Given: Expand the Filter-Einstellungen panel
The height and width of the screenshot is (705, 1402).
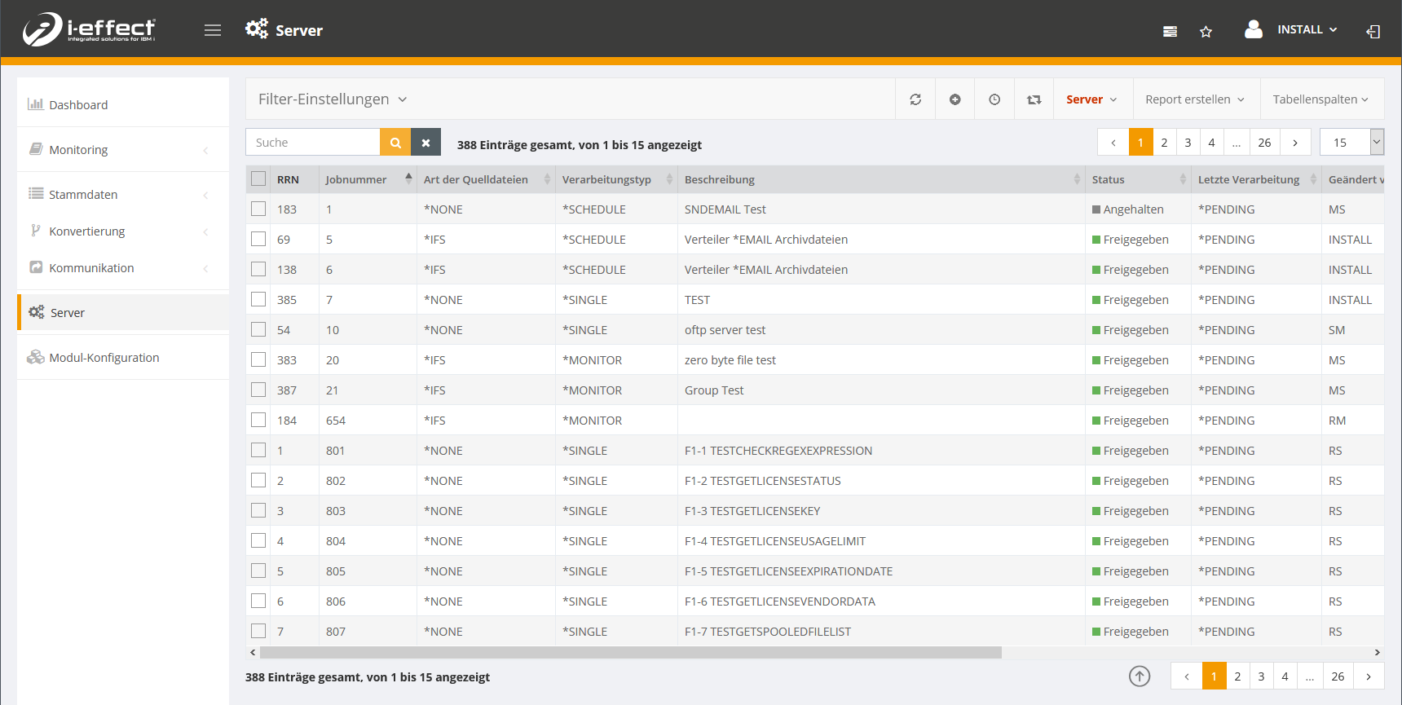Looking at the screenshot, I should [x=333, y=99].
